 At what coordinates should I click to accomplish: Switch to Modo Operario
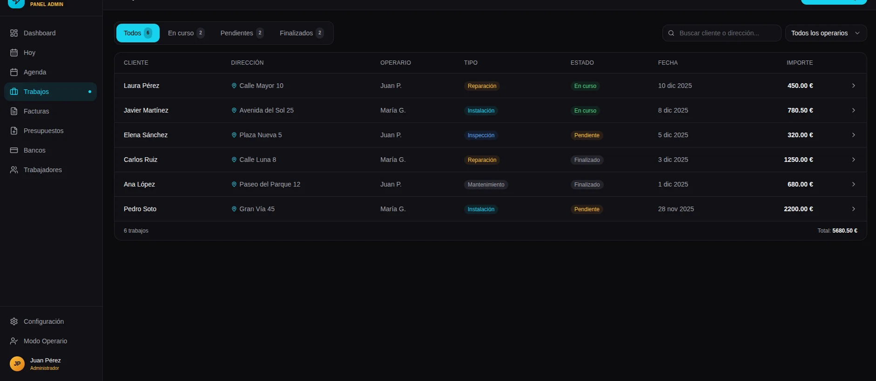click(50, 341)
